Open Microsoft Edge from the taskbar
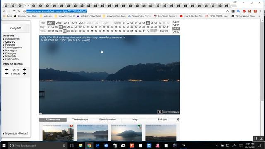The image size is (265, 149). coord(98,145)
